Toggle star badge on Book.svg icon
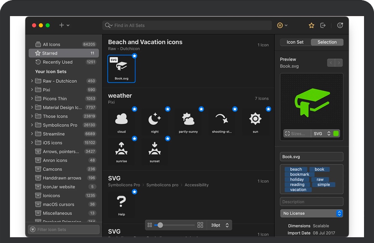The image size is (374, 243). [x=134, y=56]
